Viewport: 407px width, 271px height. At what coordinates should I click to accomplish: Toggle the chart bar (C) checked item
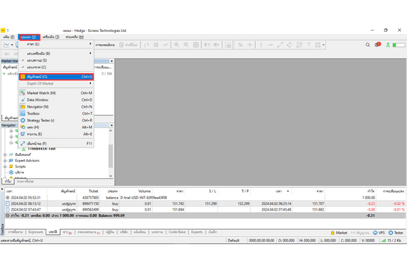[x=38, y=67]
